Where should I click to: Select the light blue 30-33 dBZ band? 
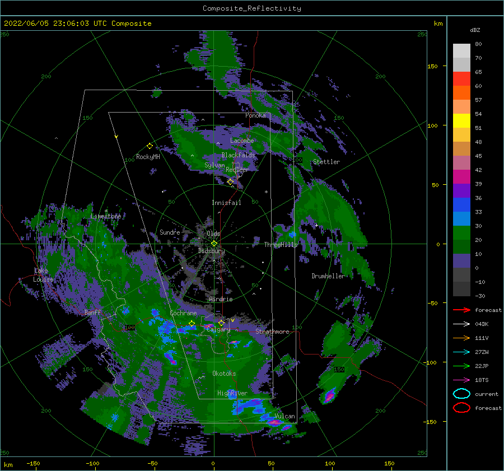pyautogui.click(x=461, y=219)
